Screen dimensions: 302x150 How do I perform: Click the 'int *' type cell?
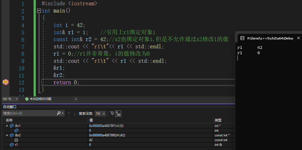tap(218, 126)
